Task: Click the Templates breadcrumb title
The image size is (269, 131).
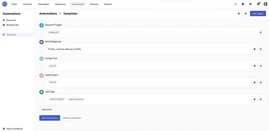Action: pyautogui.click(x=70, y=14)
